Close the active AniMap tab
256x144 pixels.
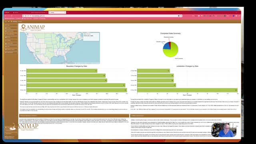point(65,12)
